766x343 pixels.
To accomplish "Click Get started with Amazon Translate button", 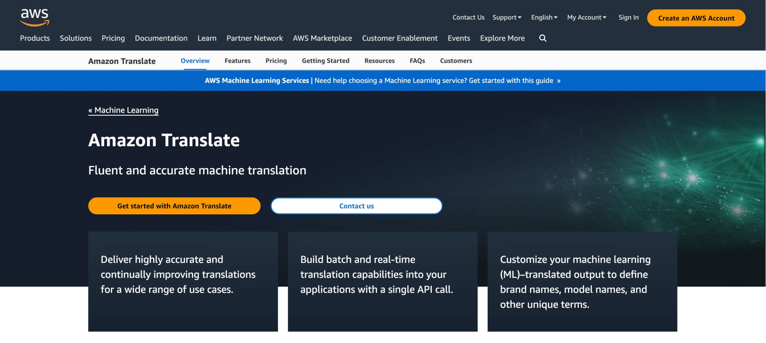I will (174, 206).
